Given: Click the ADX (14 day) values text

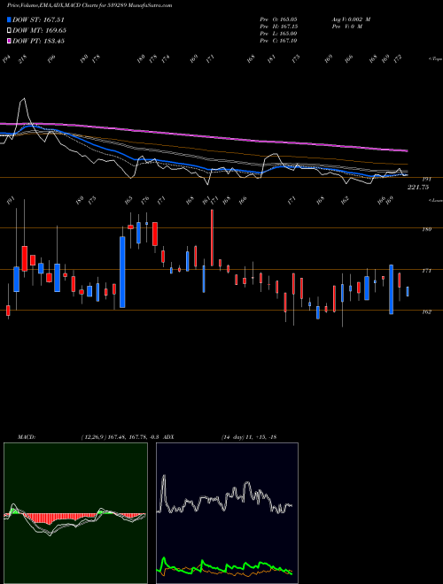Looking at the screenshot, I should click(249, 437).
